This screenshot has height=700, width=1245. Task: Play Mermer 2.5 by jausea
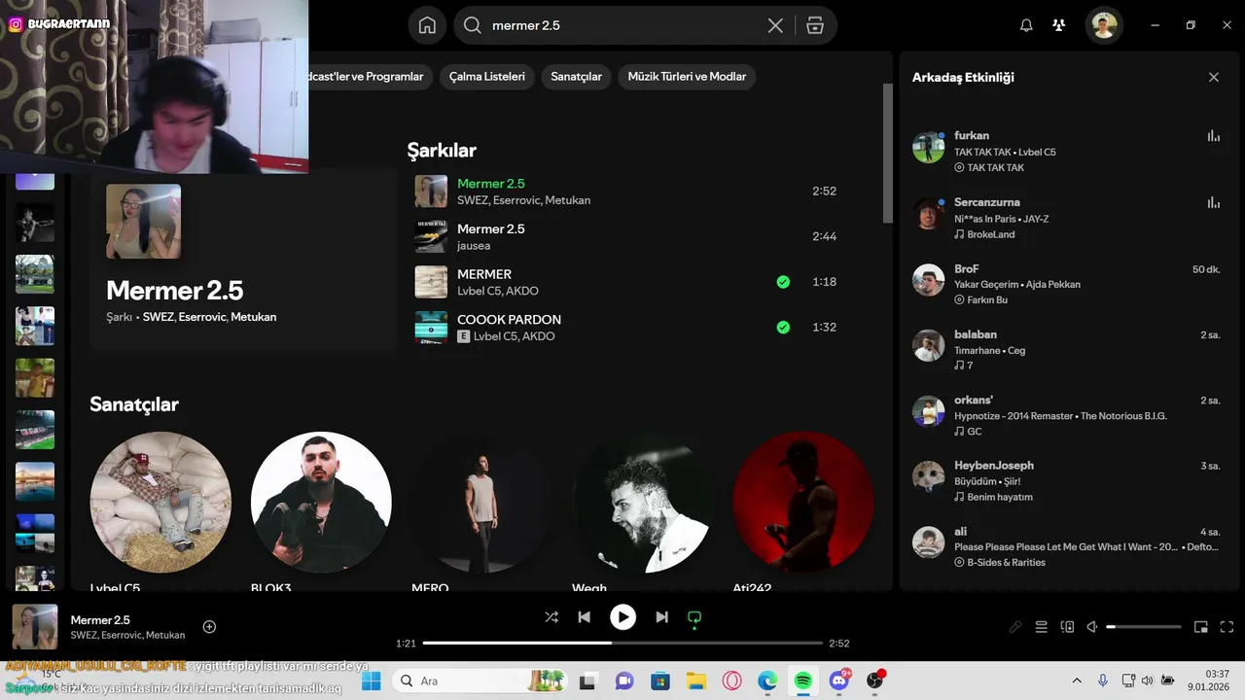[x=627, y=236]
